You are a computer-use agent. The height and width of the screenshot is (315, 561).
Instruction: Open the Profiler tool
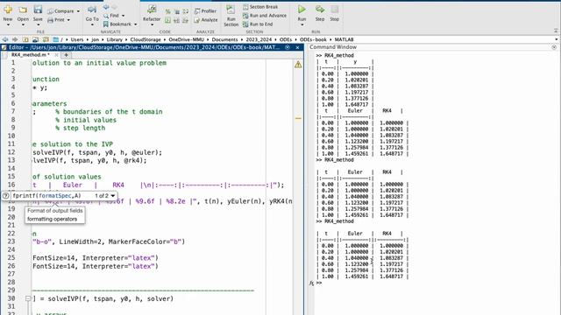click(x=205, y=11)
